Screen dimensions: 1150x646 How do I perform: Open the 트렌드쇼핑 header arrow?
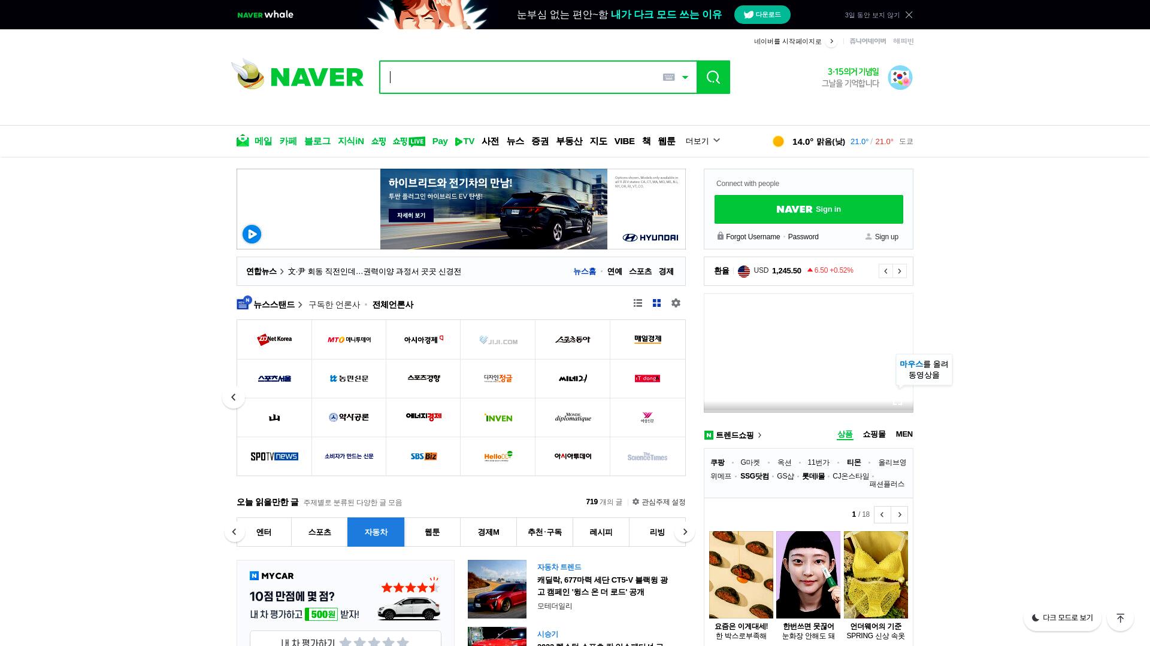pyautogui.click(x=760, y=435)
